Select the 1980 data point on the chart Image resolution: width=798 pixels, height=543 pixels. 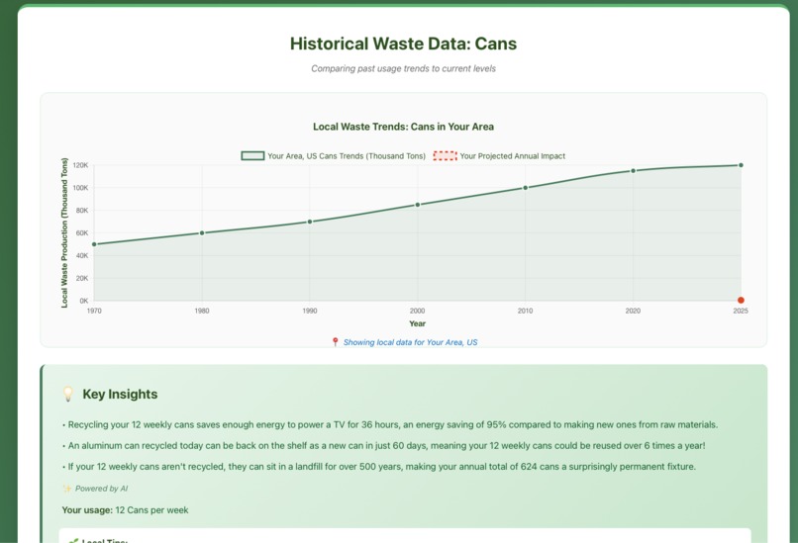[202, 232]
